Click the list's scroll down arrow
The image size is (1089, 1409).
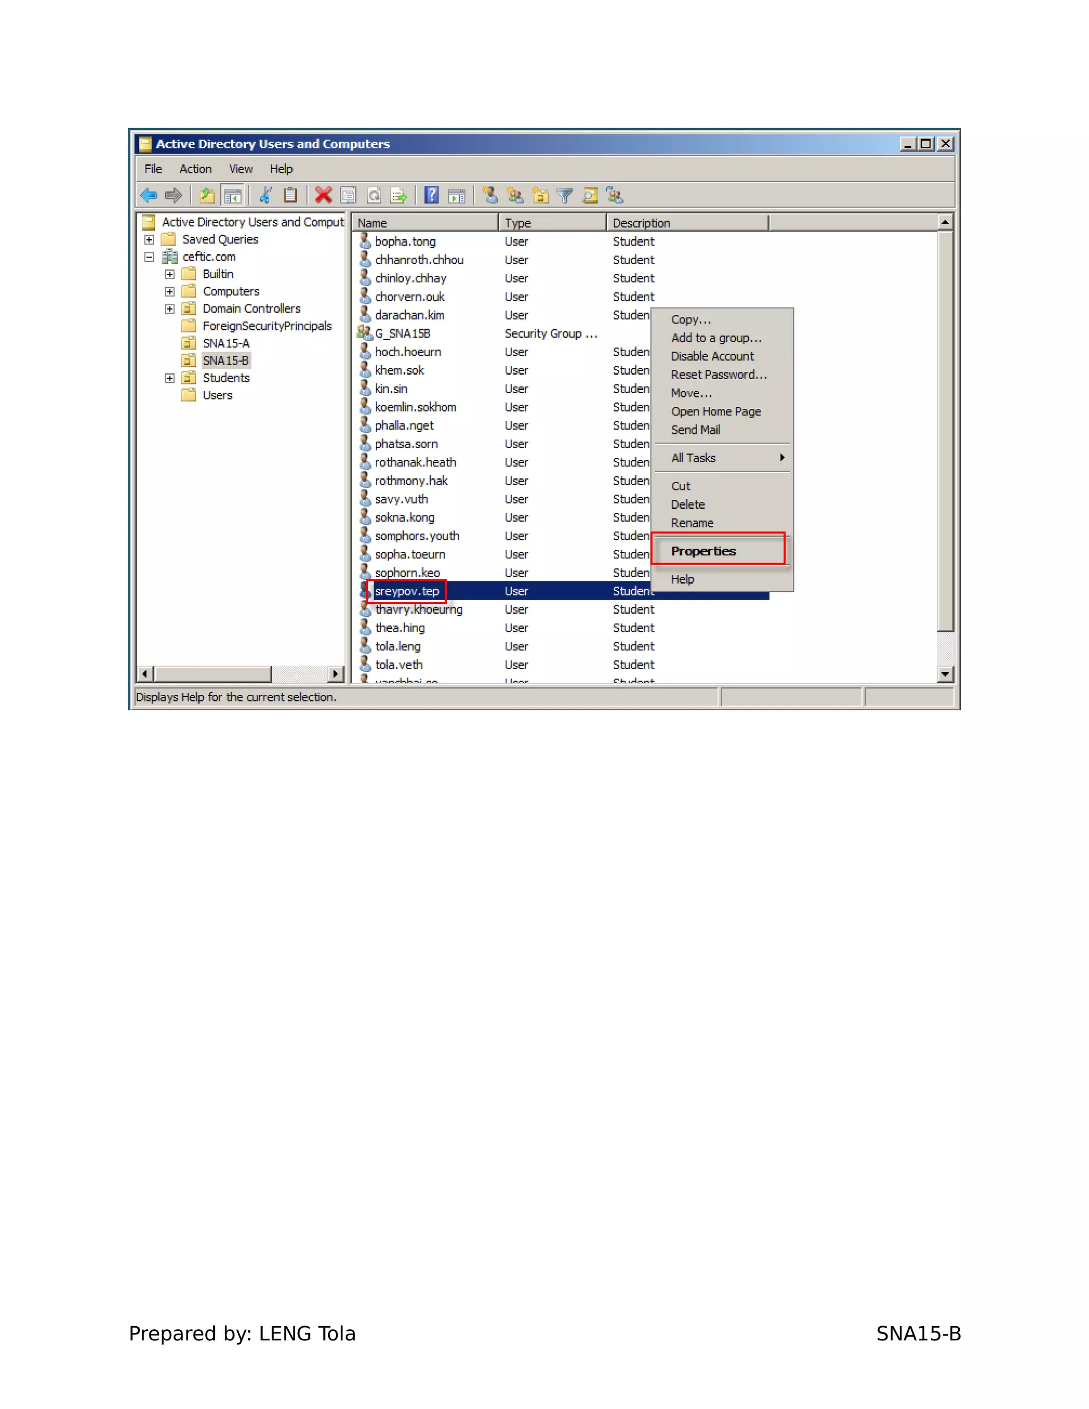pos(945,674)
